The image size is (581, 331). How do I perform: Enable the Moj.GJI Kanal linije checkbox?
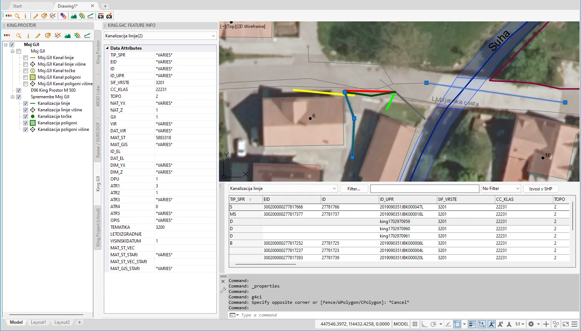[x=26, y=58]
